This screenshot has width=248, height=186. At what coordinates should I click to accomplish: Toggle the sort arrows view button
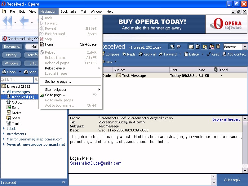(172, 46)
